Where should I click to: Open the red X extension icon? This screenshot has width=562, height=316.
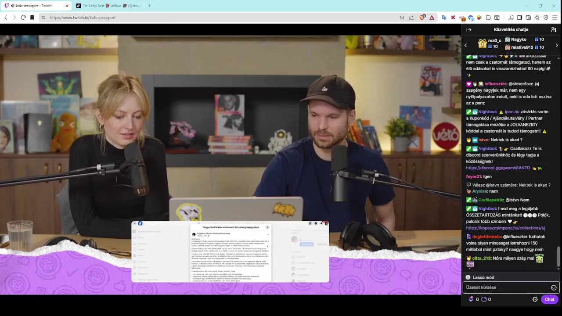click(453, 18)
